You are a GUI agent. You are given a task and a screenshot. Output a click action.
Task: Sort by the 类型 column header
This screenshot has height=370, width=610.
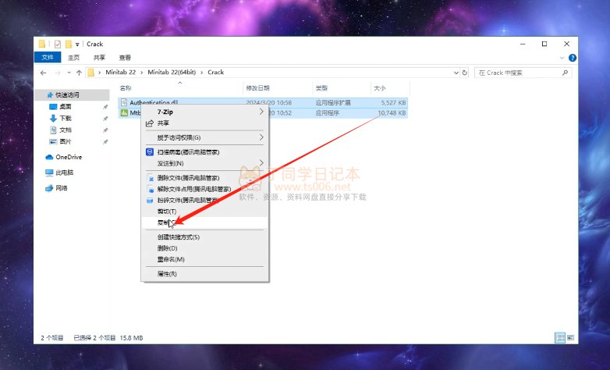pyautogui.click(x=321, y=88)
